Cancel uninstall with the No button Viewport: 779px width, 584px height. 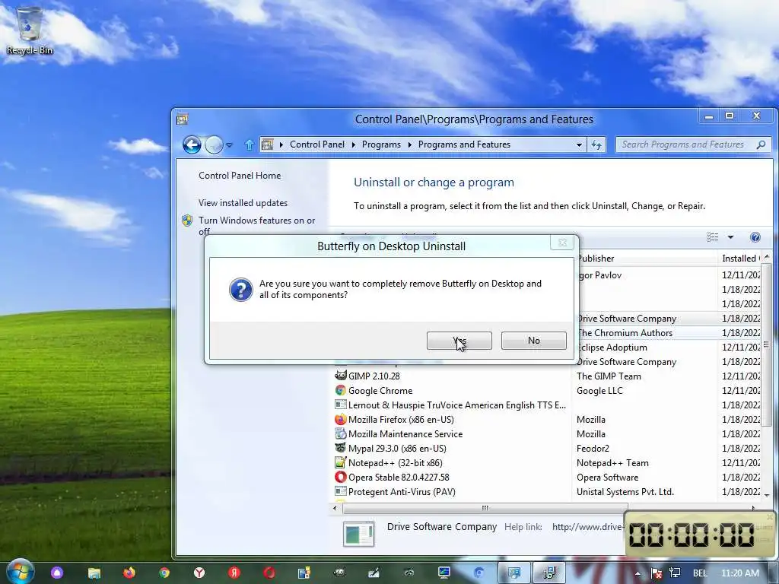pos(533,341)
